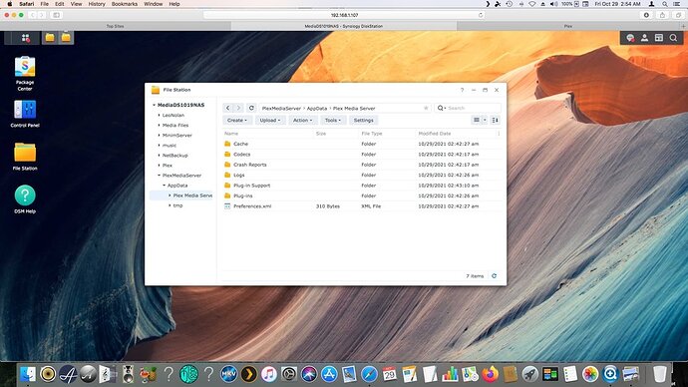The image size is (688, 387).
Task: Switch to list view mode icon
Action: coord(477,120)
